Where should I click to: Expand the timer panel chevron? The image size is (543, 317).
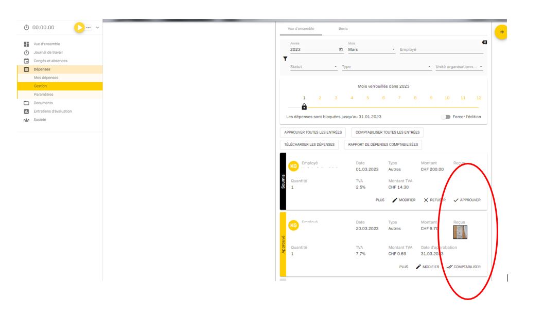click(x=97, y=27)
